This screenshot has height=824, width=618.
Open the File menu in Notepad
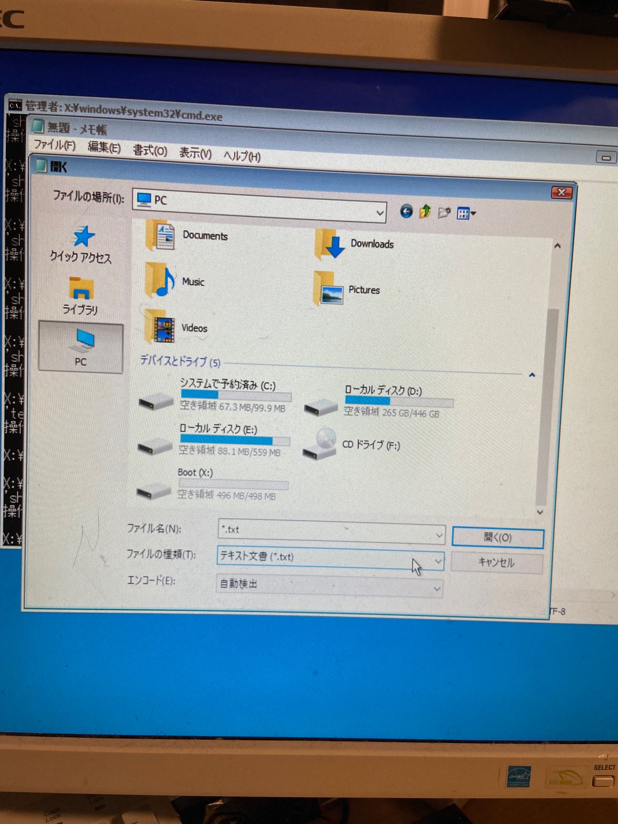pyautogui.click(x=54, y=144)
